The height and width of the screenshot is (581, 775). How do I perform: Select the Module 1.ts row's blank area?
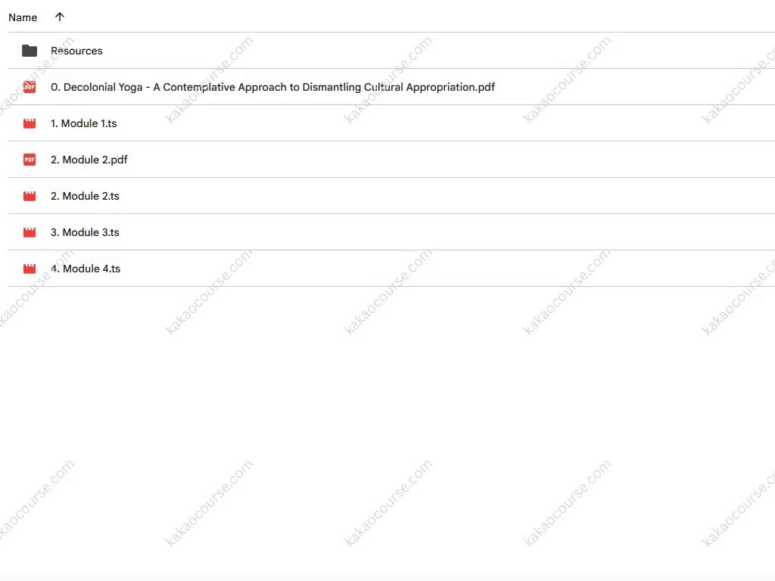(x=454, y=123)
